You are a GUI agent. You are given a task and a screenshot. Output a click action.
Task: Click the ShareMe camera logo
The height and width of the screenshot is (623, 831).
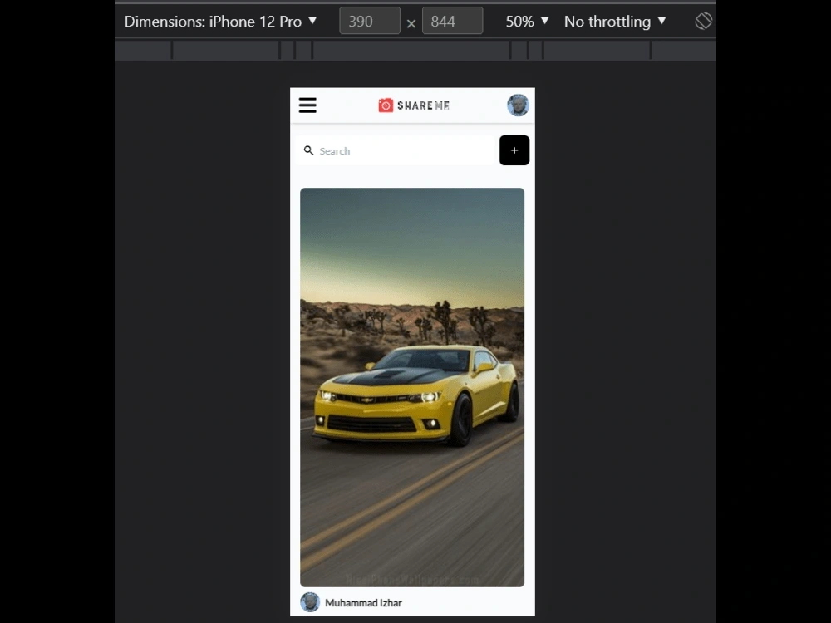point(386,105)
